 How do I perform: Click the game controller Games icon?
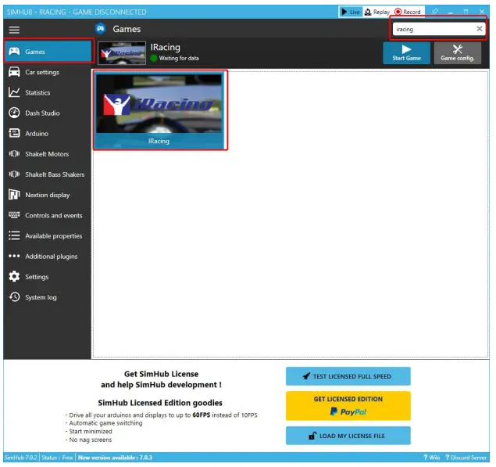[14, 52]
